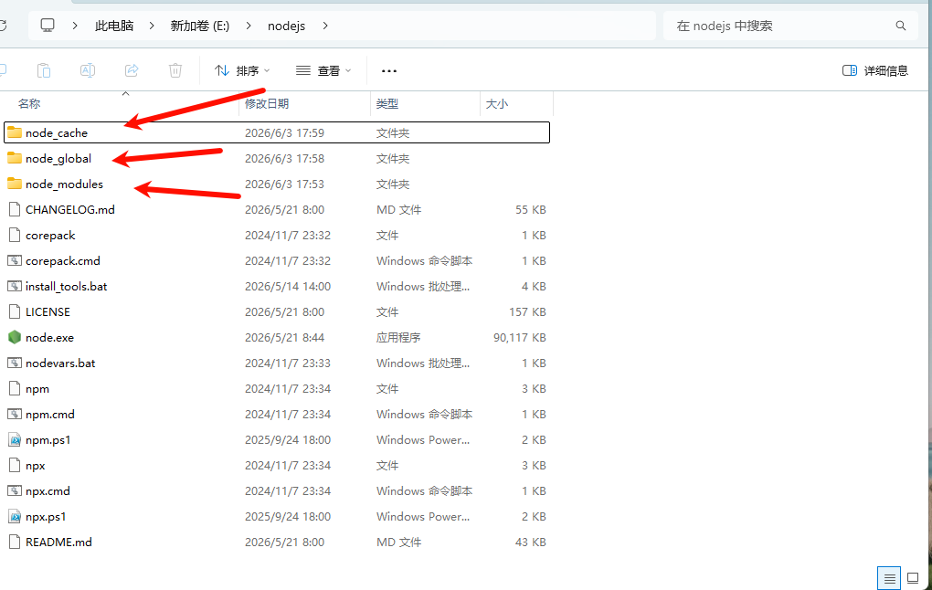Expand chevron after 新加卷 (E:)
Viewport: 932px width, 590px height.
point(249,26)
